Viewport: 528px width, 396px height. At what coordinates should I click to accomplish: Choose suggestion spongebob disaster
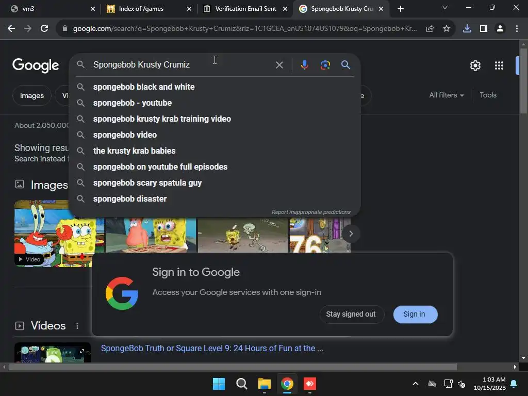[x=214, y=199]
